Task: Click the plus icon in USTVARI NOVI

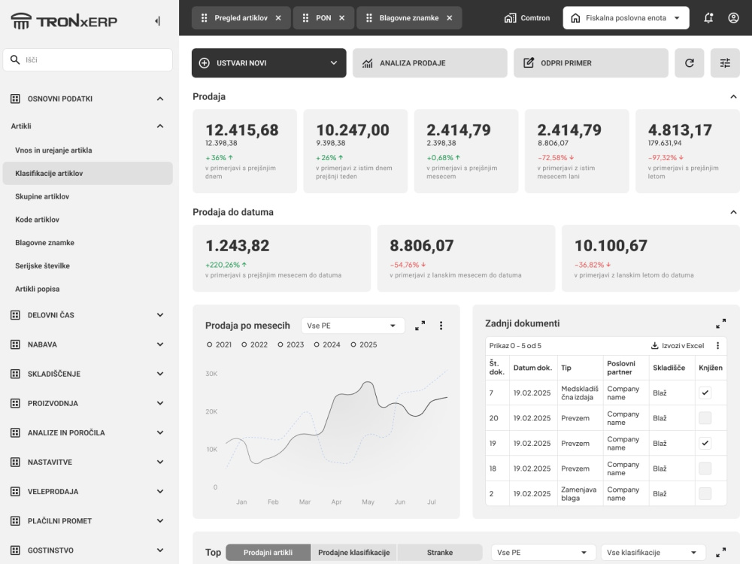Action: (205, 63)
